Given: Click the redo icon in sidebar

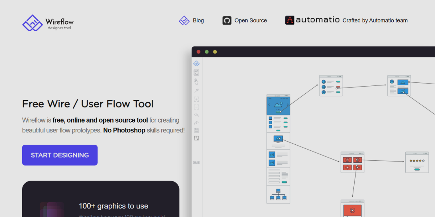Looking at the screenshot, I should [196, 123].
